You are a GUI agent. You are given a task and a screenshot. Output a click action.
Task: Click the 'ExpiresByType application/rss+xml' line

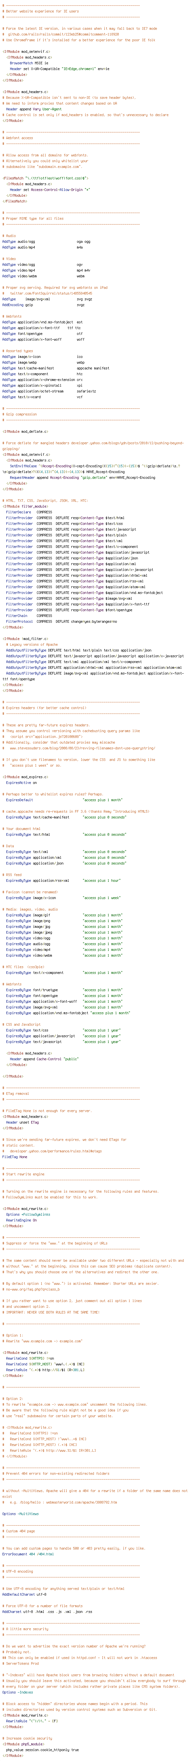[63, 880]
